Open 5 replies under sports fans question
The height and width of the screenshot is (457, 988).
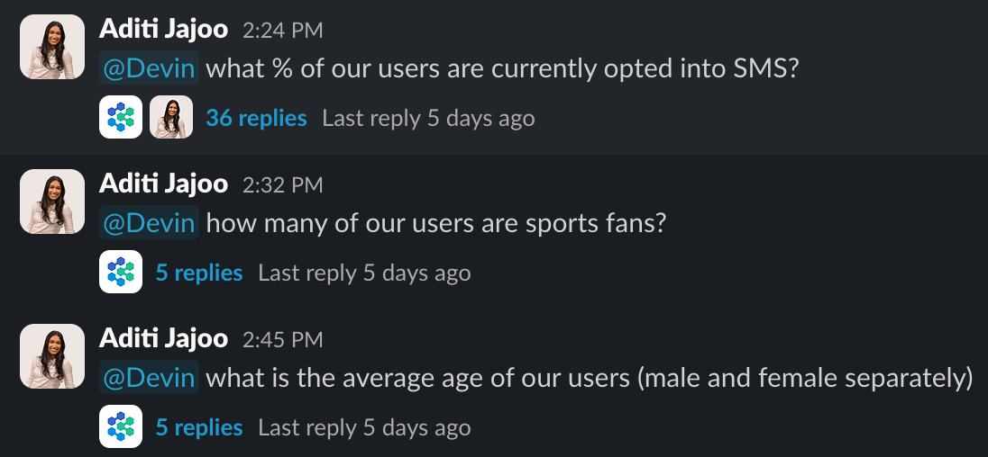[x=199, y=273]
